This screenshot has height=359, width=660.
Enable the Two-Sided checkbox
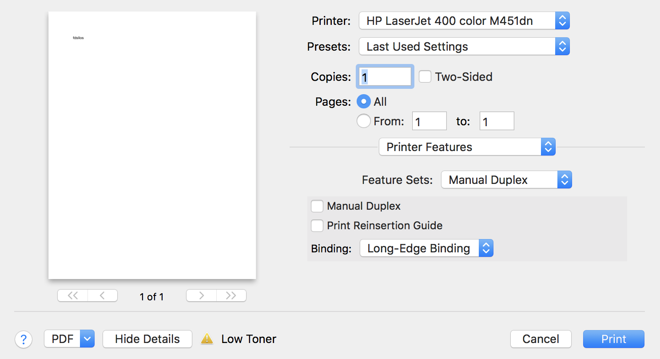point(425,77)
